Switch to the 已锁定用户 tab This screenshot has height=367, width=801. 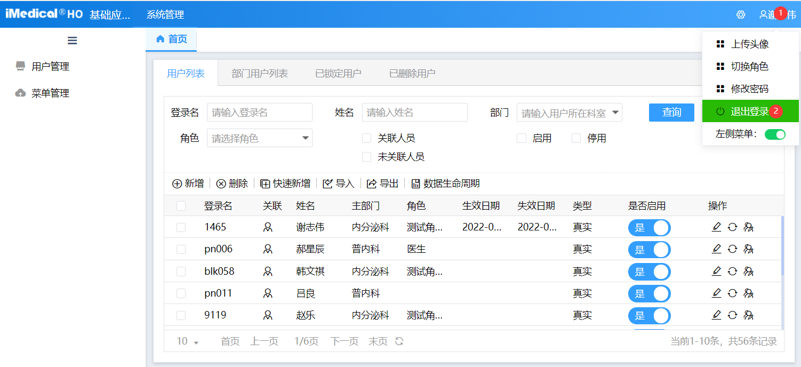click(338, 74)
